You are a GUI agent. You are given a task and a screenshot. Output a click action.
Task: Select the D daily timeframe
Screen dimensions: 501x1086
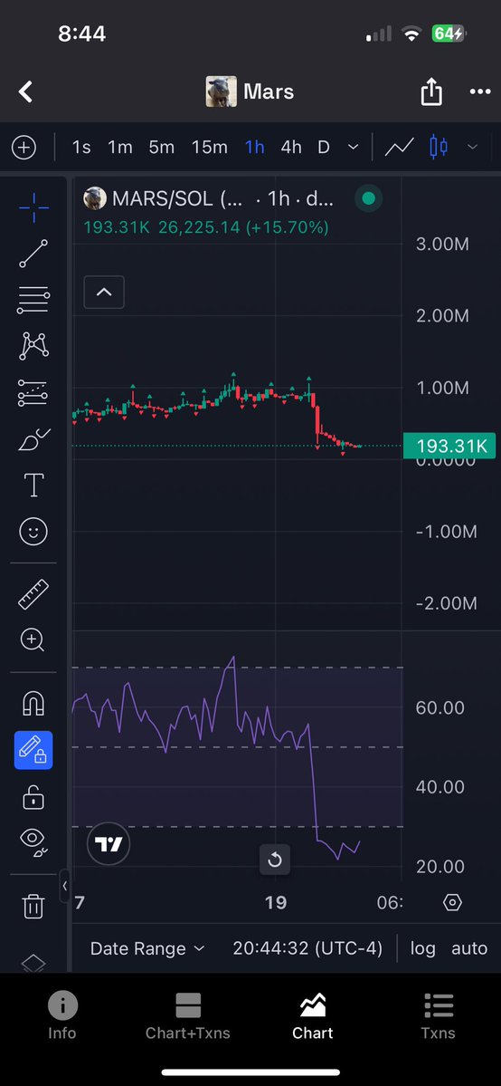click(x=323, y=147)
